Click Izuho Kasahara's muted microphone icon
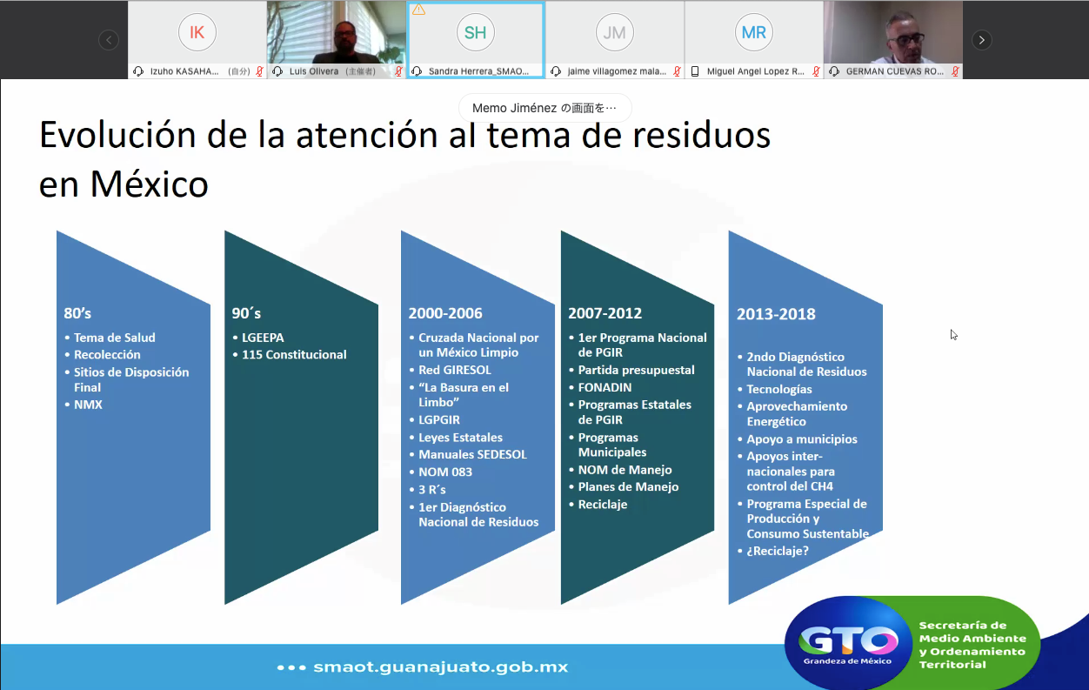This screenshot has width=1089, height=690. [259, 71]
